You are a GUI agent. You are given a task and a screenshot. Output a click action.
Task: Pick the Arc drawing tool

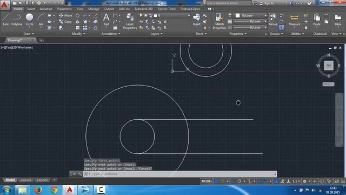[41, 19]
